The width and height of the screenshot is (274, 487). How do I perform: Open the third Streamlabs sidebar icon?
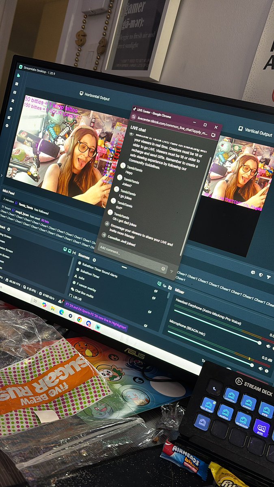point(15,92)
